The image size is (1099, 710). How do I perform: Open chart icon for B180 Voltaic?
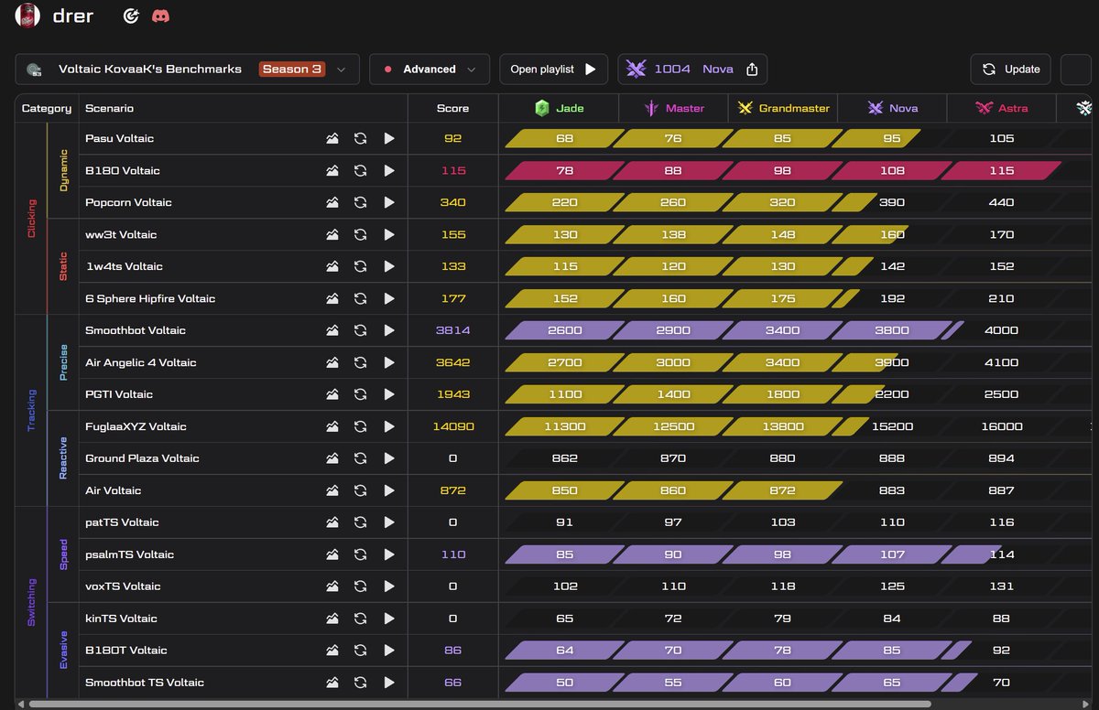pos(332,170)
